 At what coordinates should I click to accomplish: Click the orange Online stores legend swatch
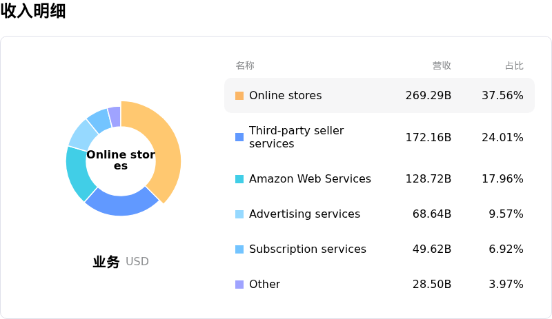[x=239, y=96]
